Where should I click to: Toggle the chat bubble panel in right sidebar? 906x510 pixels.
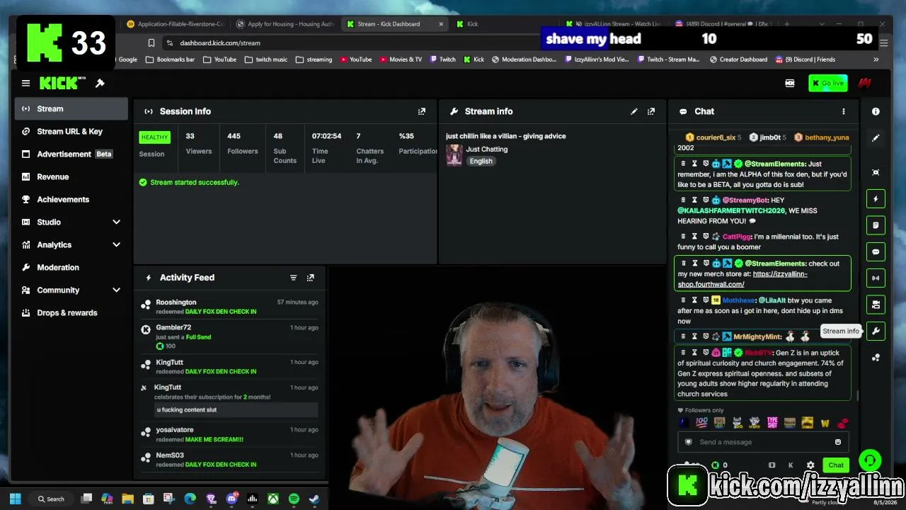tap(876, 251)
